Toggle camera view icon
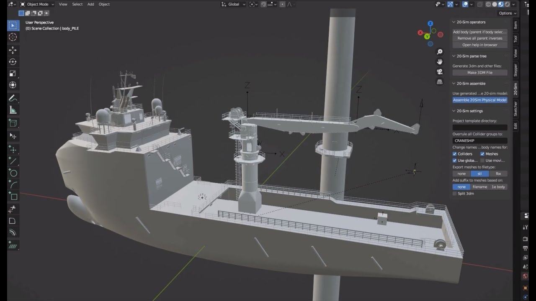The image size is (536, 301). click(440, 71)
